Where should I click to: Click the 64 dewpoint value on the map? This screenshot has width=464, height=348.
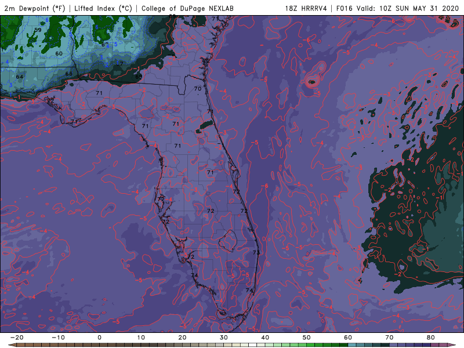point(20,77)
